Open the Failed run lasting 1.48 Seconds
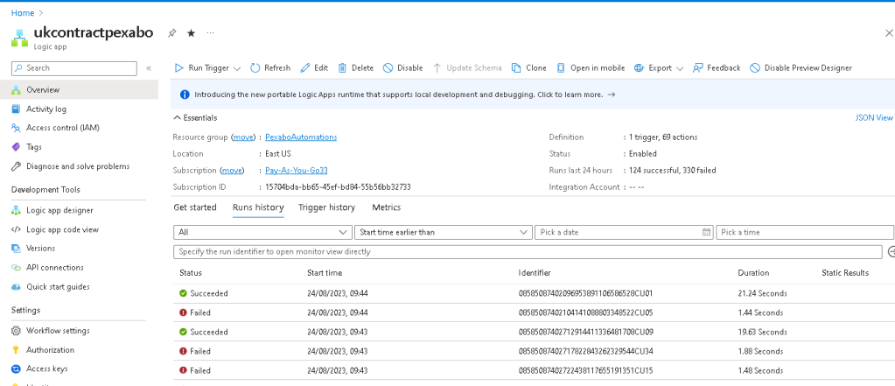The image size is (895, 386). pyautogui.click(x=533, y=370)
